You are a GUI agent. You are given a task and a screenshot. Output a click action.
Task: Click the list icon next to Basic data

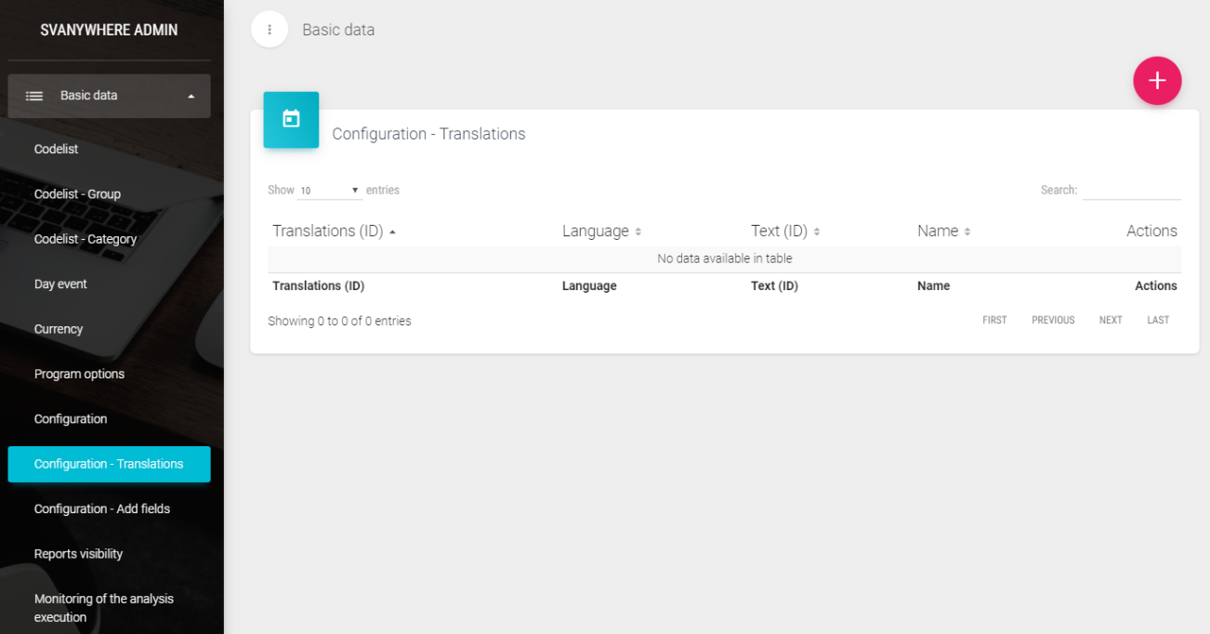click(x=34, y=96)
